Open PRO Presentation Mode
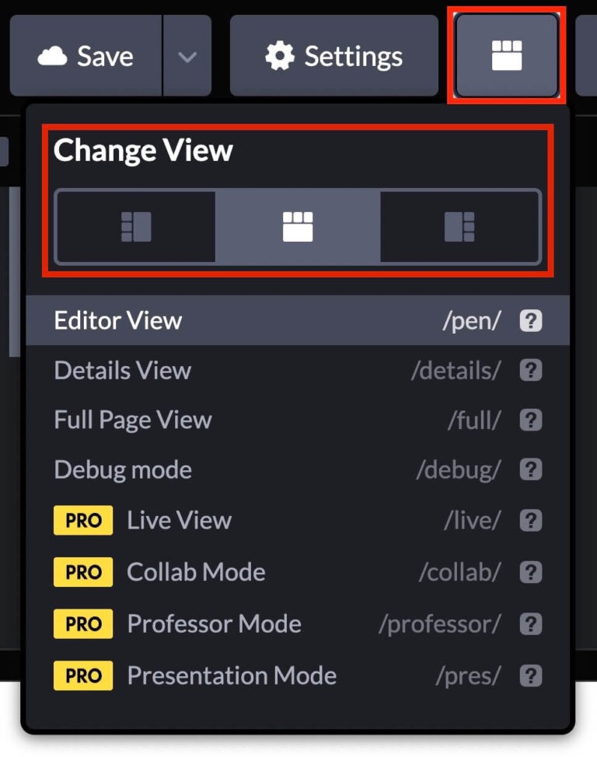The image size is (597, 757). click(298, 675)
